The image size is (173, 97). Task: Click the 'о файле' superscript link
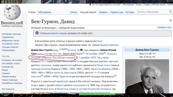pyautogui.click(x=64, y=49)
